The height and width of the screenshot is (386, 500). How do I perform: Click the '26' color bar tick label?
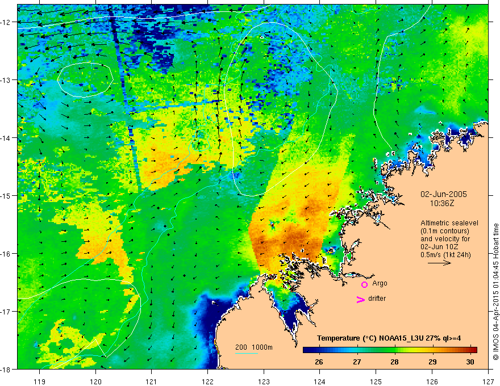point(319,362)
